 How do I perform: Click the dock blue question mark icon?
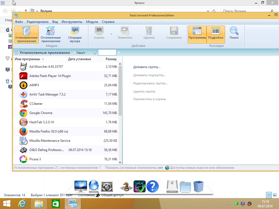(x=152, y=186)
